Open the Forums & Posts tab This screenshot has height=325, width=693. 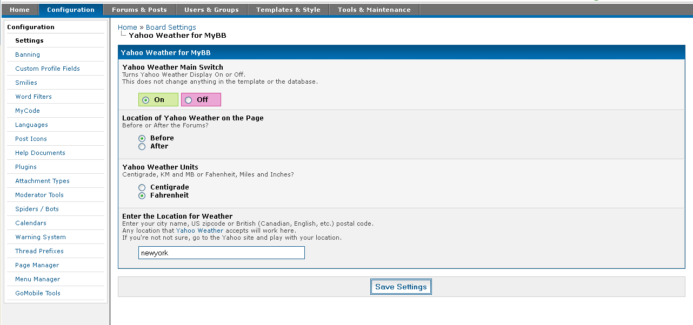click(139, 10)
